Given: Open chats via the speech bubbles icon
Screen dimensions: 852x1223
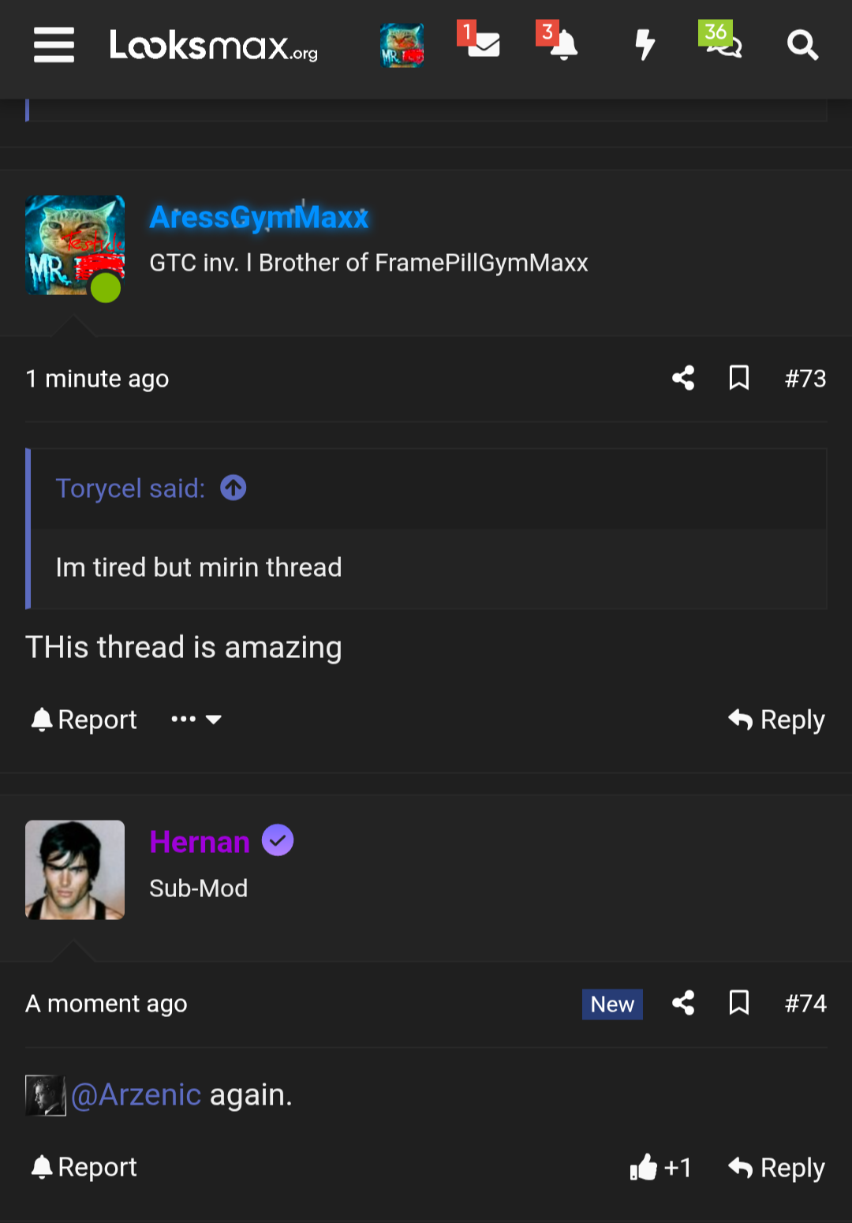Looking at the screenshot, I should click(x=724, y=45).
